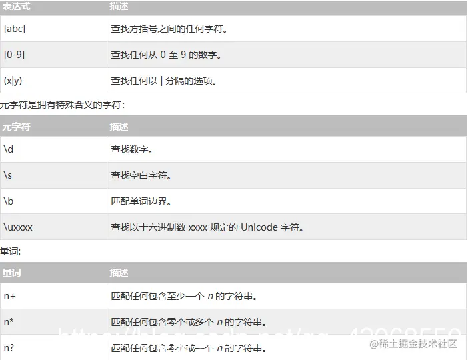Click description '查找数字。'
468x360 pixels.
click(131, 149)
